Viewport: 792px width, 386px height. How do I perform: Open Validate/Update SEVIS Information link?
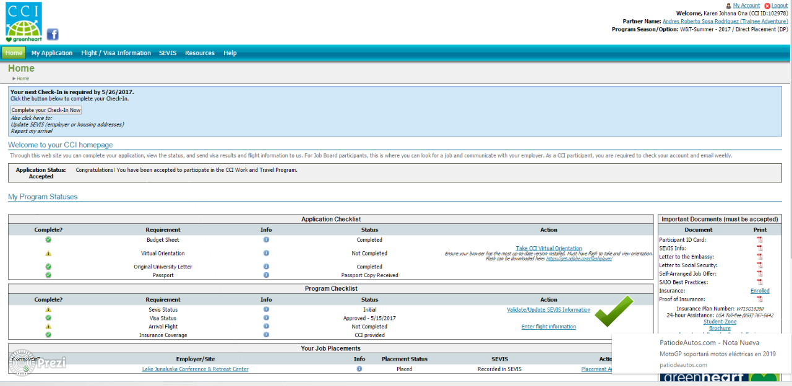548,310
